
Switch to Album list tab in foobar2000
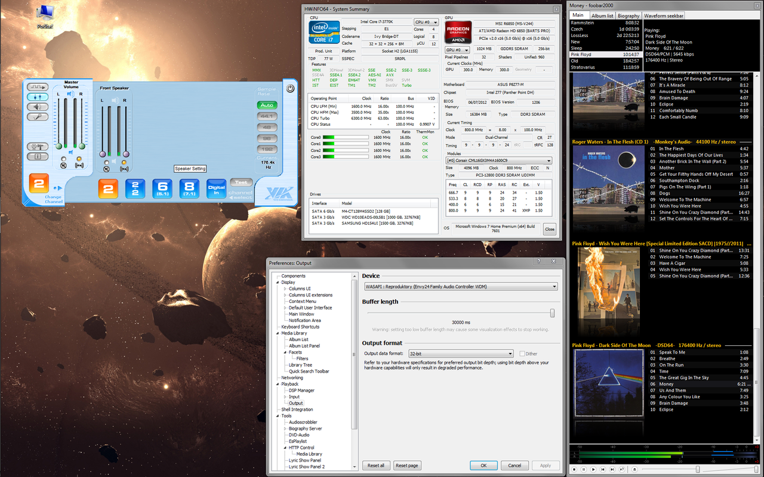(602, 16)
